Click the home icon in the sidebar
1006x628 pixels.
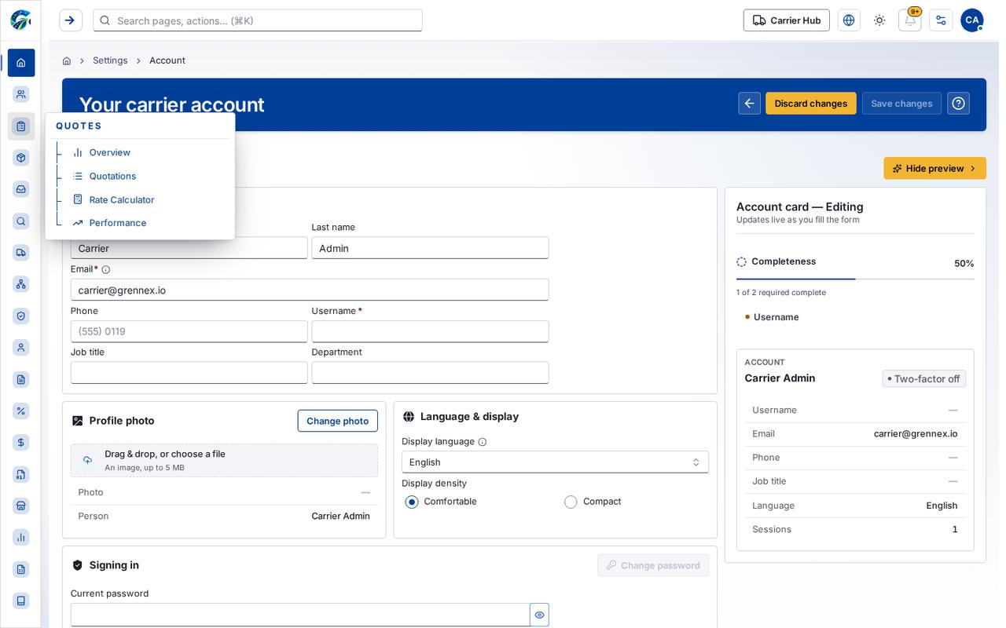click(21, 63)
